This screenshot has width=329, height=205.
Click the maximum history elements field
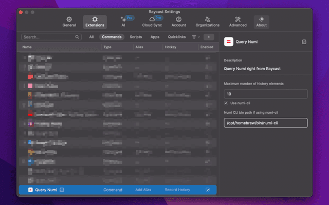tap(265, 94)
